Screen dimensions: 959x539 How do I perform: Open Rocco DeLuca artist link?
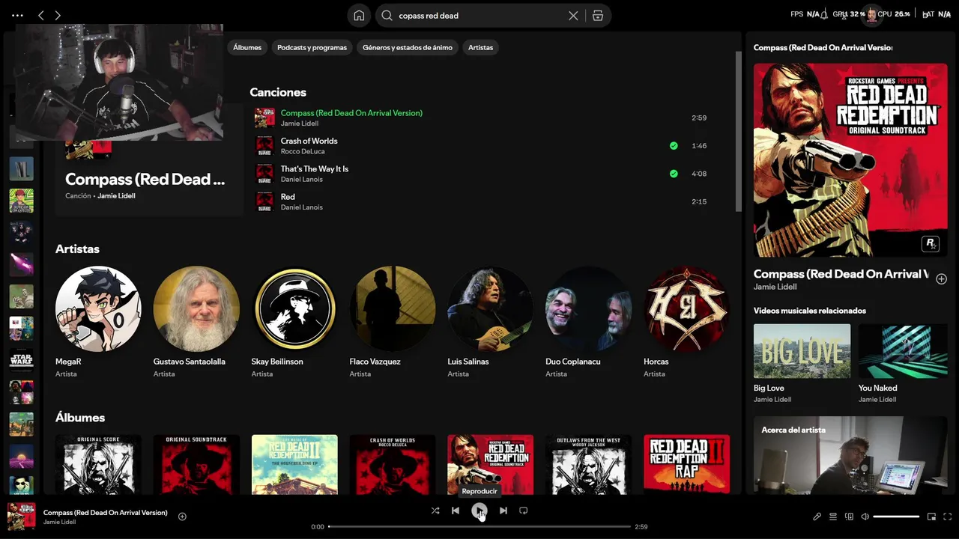(302, 151)
